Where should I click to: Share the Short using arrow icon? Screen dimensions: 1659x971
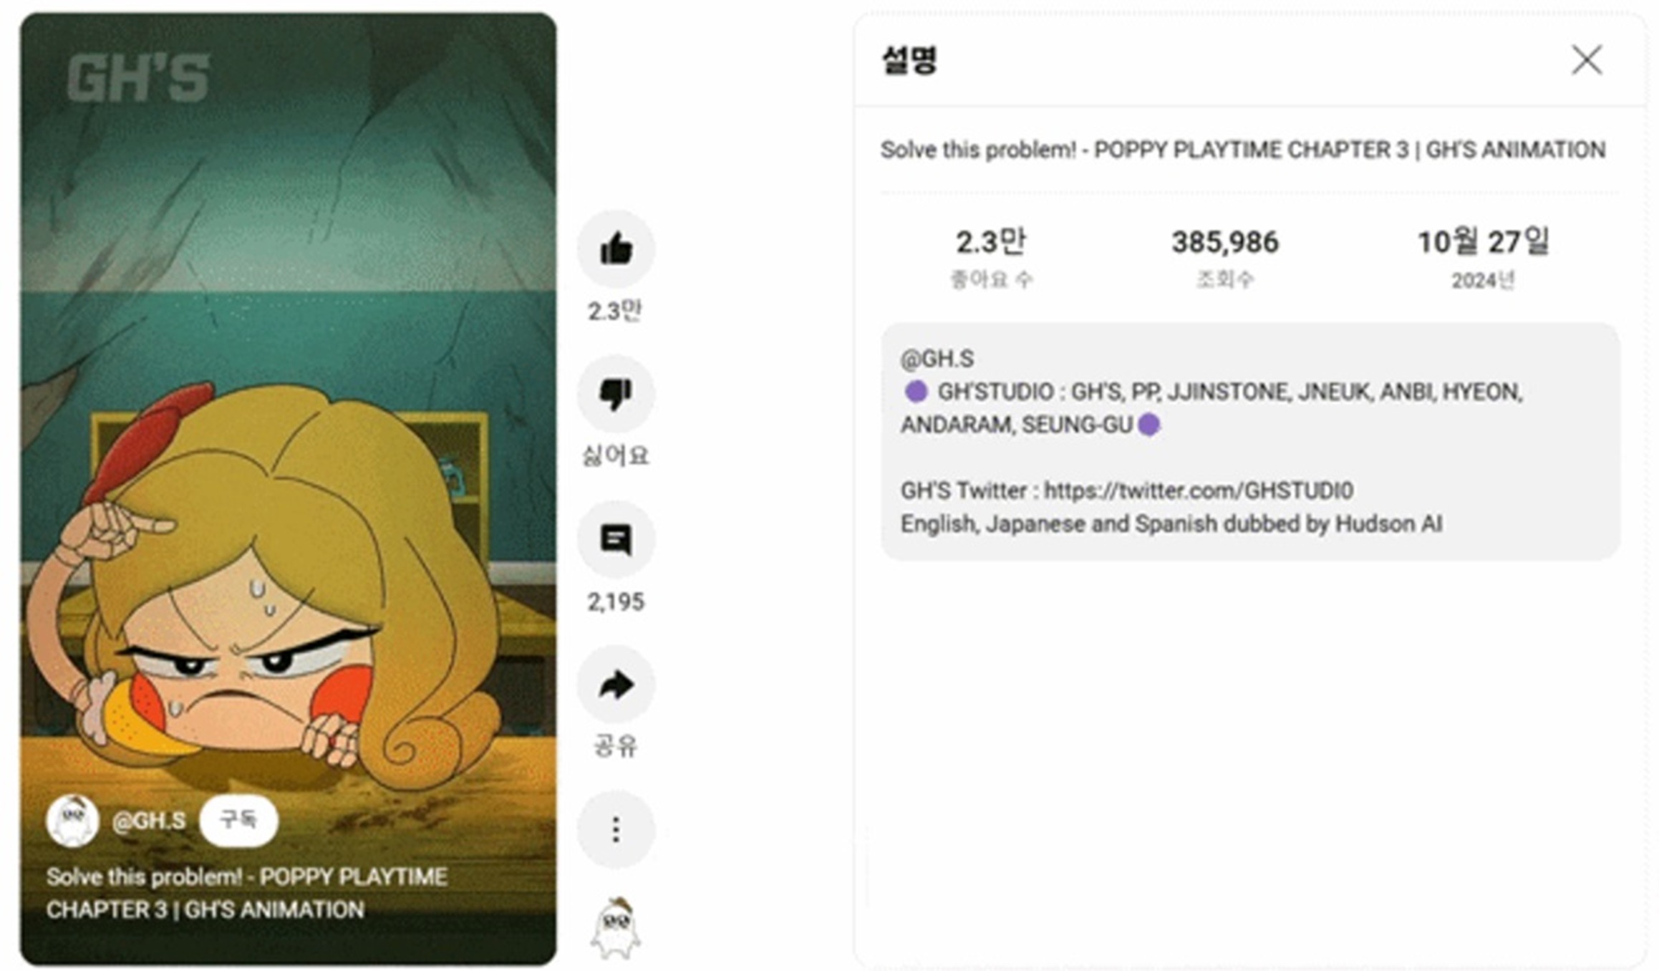pos(615,684)
